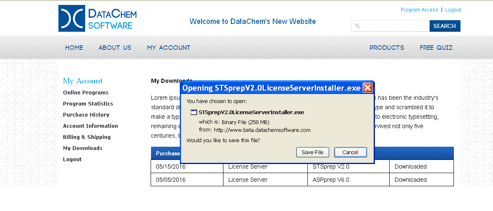Click the Welcome to DataChem's New Website heading

(253, 21)
